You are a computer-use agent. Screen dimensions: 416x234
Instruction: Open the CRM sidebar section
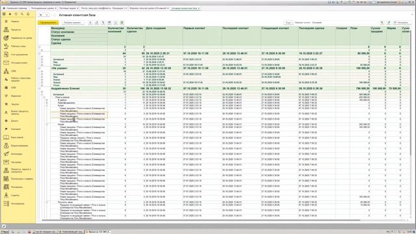[x=18, y=71]
